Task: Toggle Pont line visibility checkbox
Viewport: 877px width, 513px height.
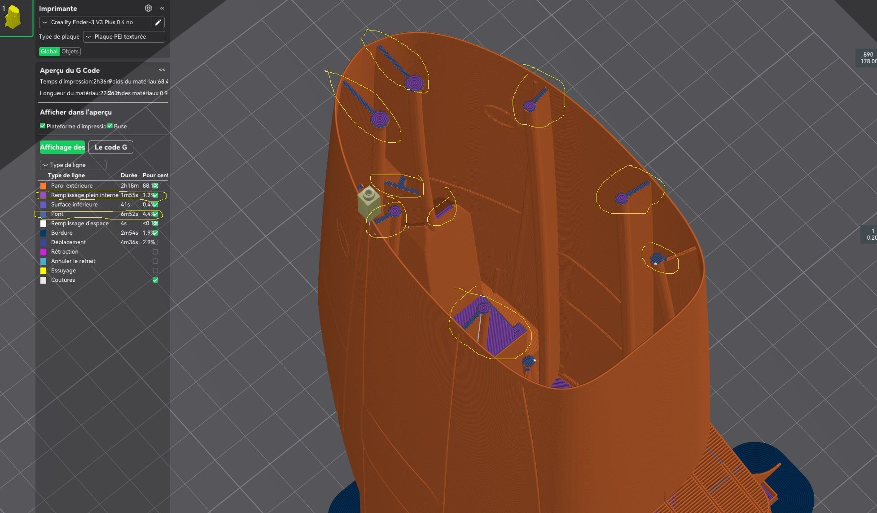Action: (x=155, y=214)
